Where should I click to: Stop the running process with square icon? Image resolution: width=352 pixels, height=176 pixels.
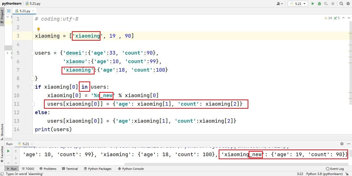[333, 4]
